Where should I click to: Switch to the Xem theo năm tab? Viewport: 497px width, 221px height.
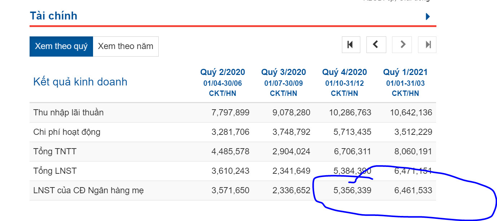pos(126,47)
